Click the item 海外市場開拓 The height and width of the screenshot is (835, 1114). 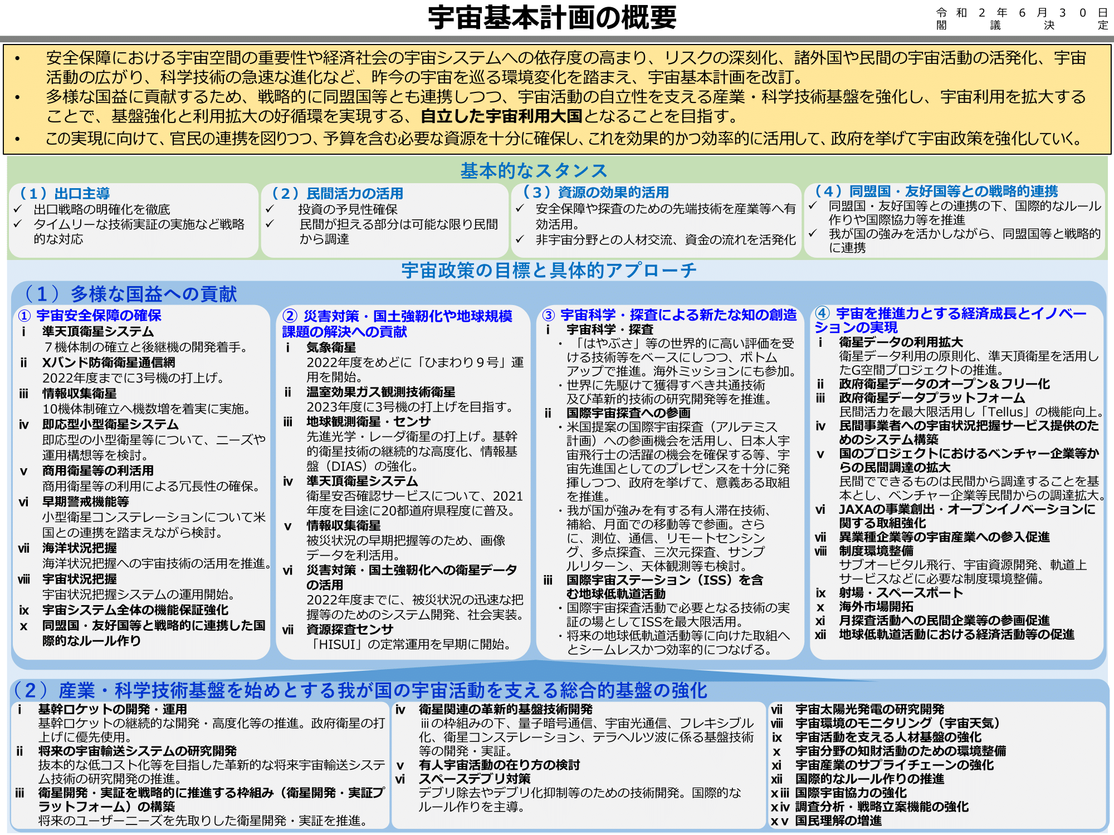877,607
